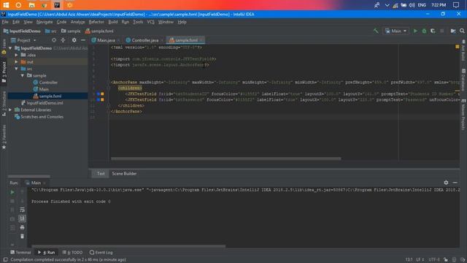467x263 pixels.
Task: Open the Favorites side tool window
Action: [4, 137]
